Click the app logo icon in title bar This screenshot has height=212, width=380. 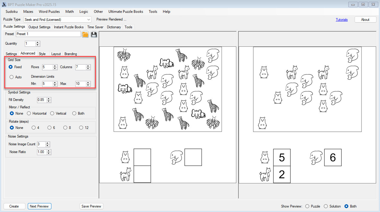click(x=4, y=4)
